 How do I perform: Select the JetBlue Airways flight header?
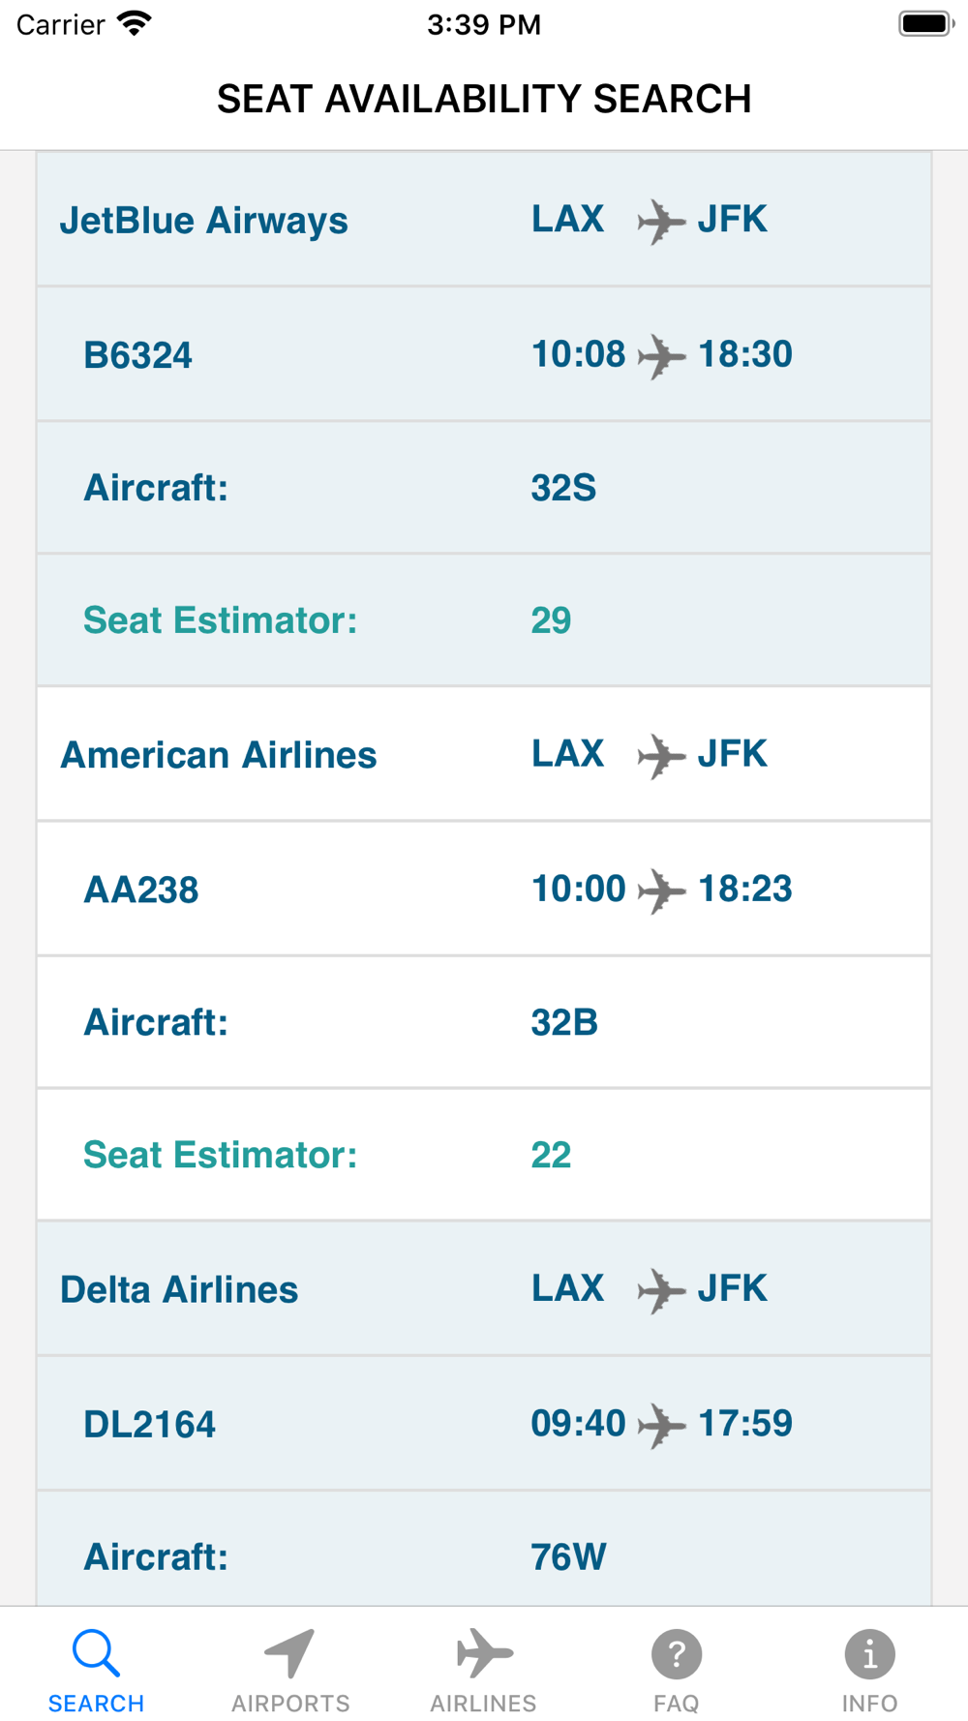[x=204, y=221]
